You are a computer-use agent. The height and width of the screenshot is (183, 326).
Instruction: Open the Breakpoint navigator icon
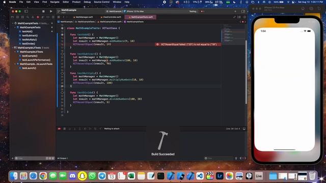[48, 17]
